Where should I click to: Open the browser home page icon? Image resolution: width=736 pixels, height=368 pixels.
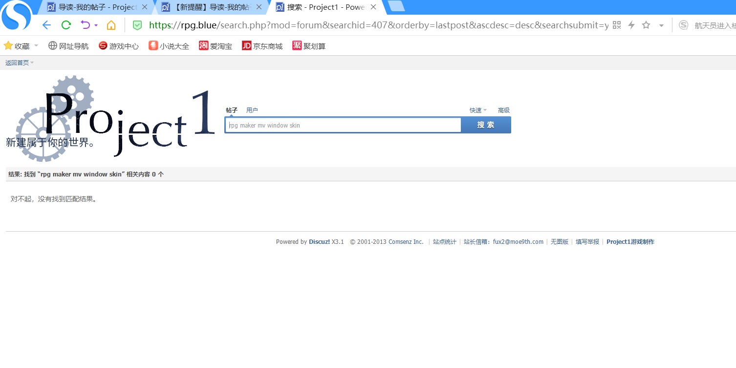[111, 25]
